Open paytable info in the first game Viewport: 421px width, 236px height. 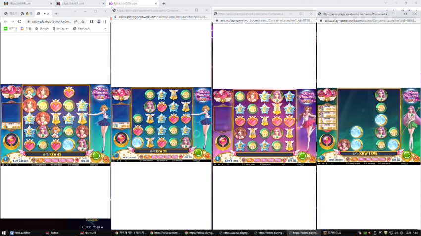(5, 159)
